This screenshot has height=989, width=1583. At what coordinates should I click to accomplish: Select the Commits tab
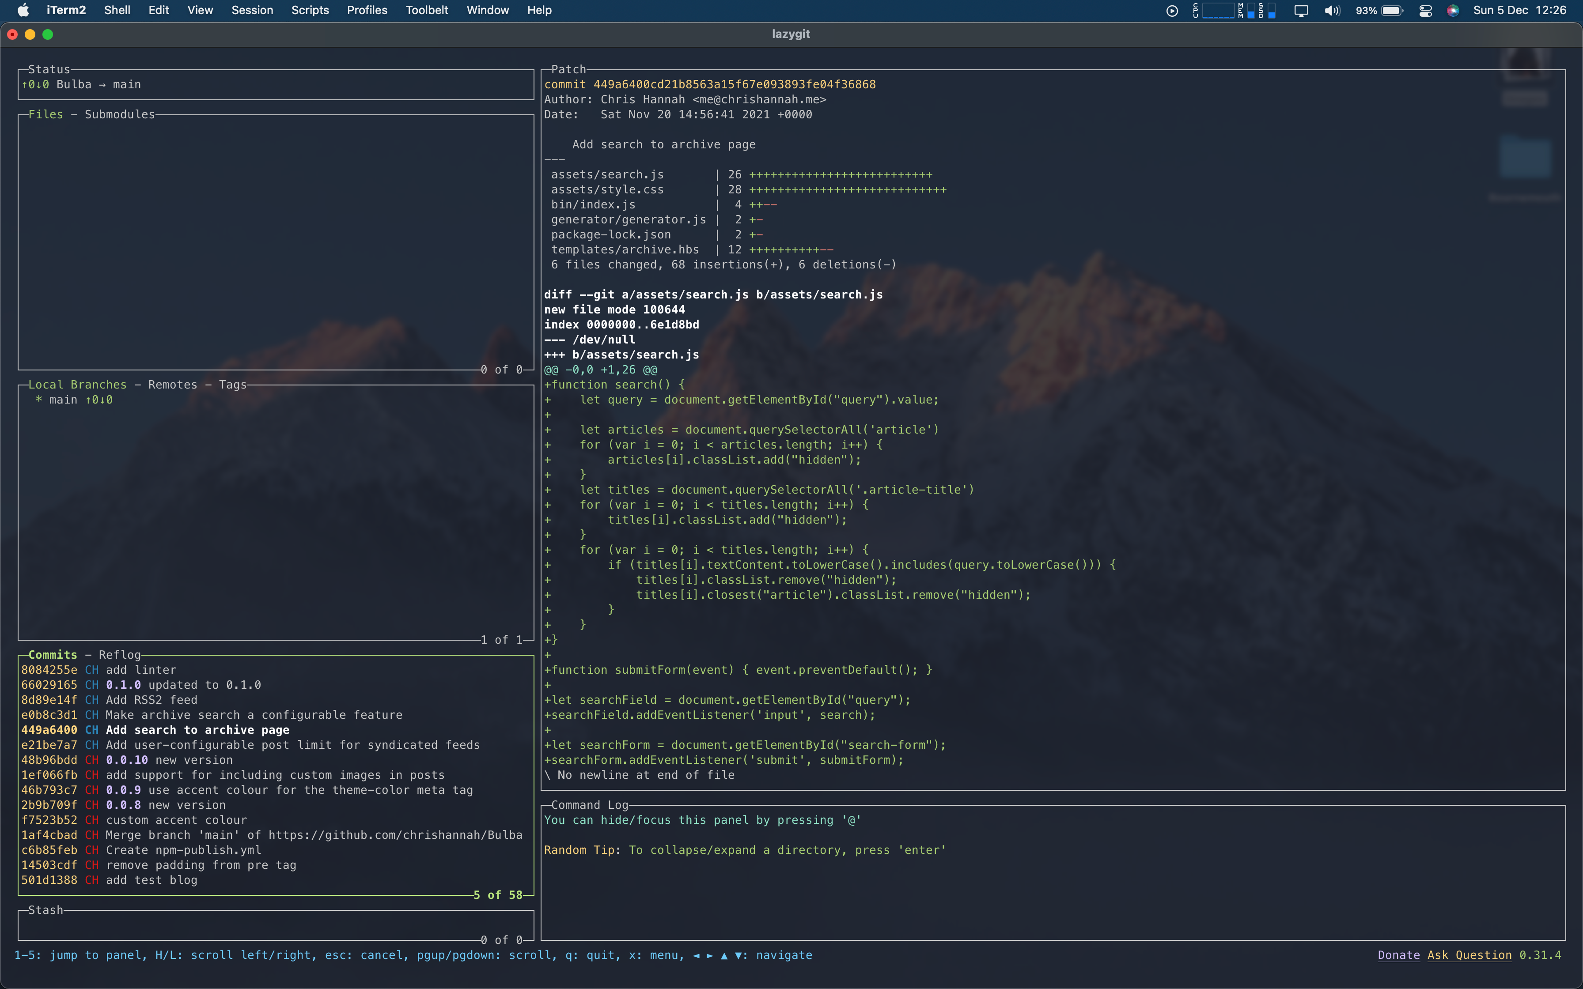click(52, 655)
